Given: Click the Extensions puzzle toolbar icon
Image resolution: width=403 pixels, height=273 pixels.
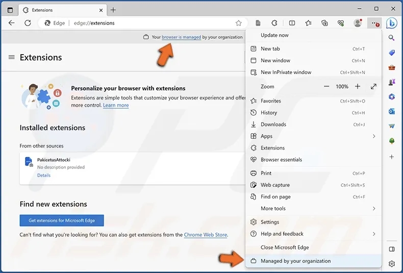Looking at the screenshot, I should coord(274,23).
